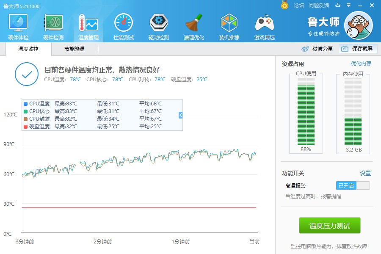The height and width of the screenshot is (254, 381).
Task: Open the 游戏精选 game selection center
Action: click(264, 25)
